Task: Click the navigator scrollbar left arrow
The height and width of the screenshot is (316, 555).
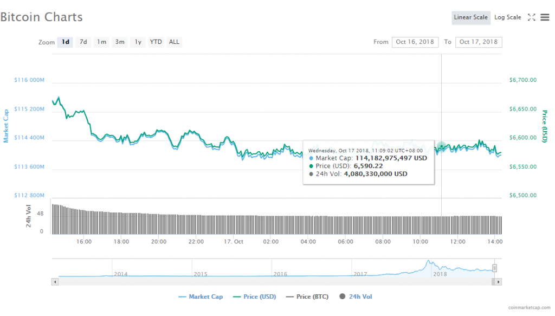Action: 54,282
